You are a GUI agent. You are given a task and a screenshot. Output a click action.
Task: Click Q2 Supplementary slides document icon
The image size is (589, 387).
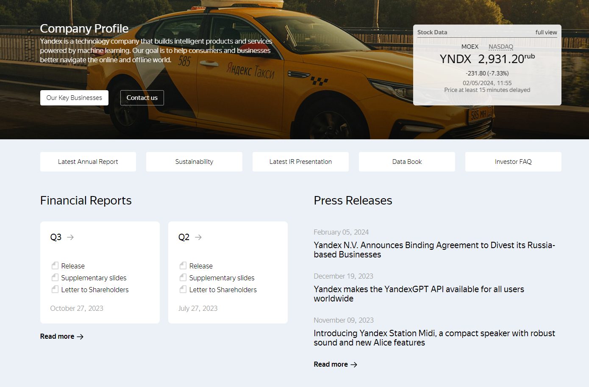click(183, 277)
